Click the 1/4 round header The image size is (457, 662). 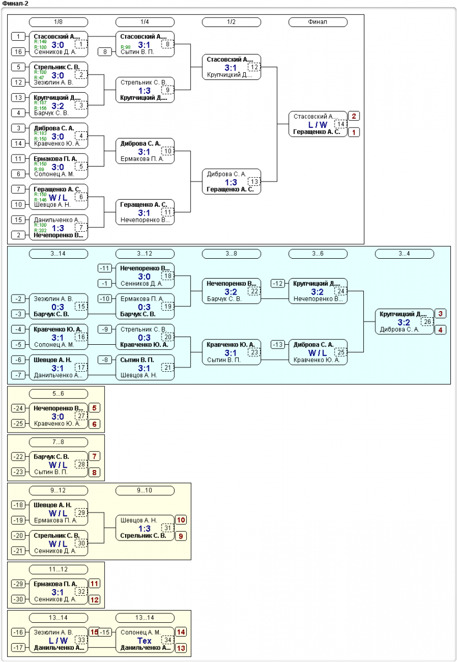145,22
